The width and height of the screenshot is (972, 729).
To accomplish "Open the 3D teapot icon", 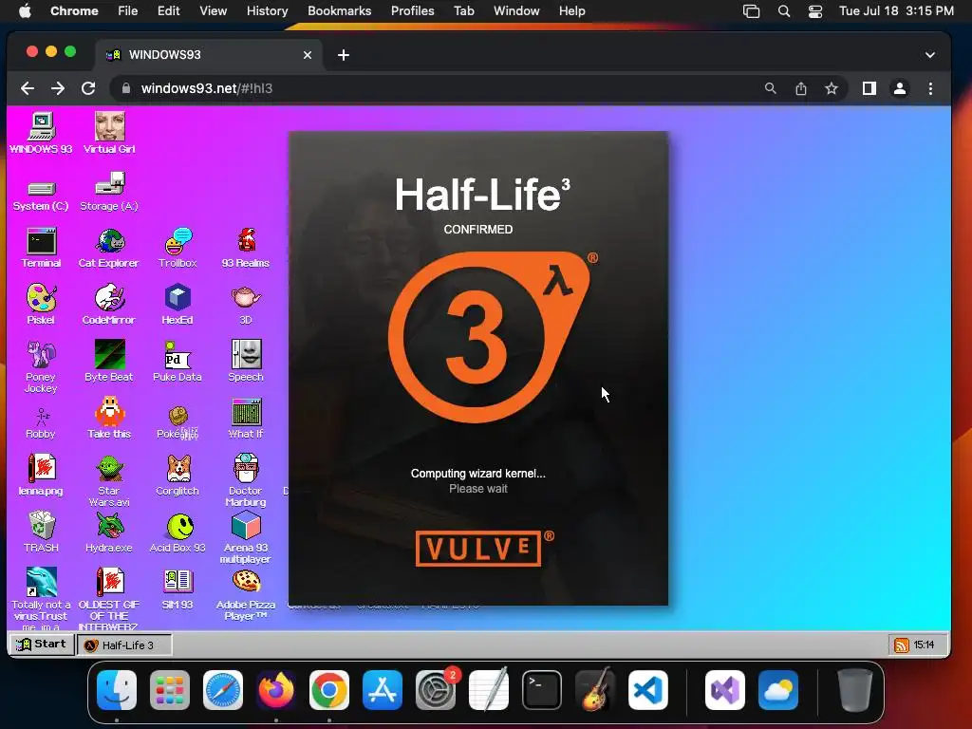I will tap(246, 305).
